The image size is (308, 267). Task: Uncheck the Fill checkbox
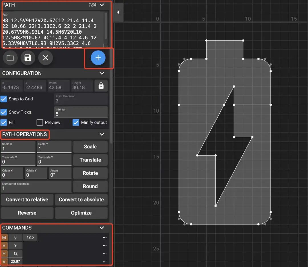tap(4, 122)
